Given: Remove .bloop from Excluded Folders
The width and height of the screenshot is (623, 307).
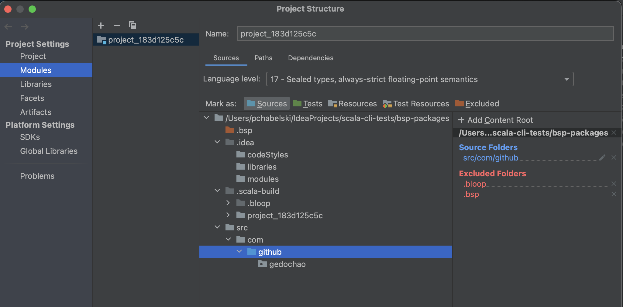Looking at the screenshot, I should click(x=614, y=184).
